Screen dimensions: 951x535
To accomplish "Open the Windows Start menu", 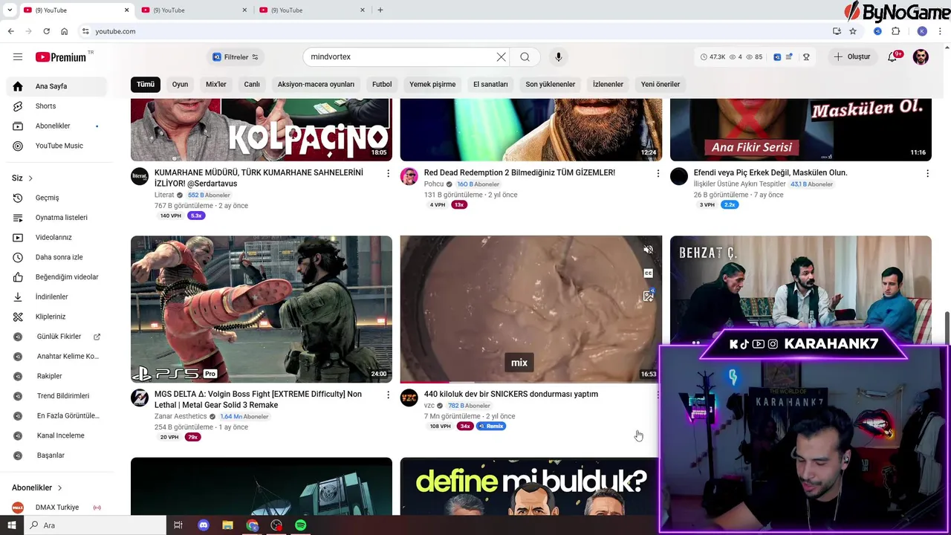I will click(12, 525).
